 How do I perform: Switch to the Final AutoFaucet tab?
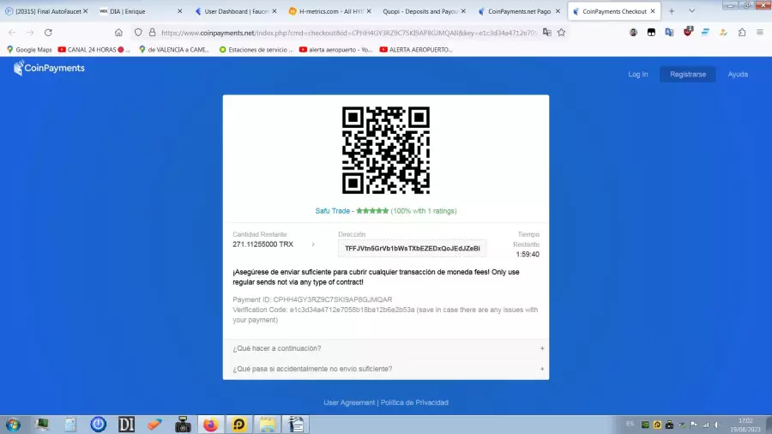click(48, 11)
